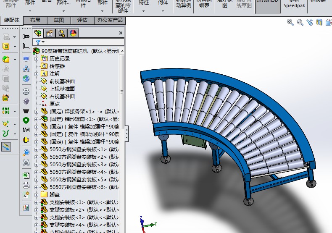Toggle the highlighted measure ruler icon
The width and height of the screenshot is (332, 233).
[6, 147]
